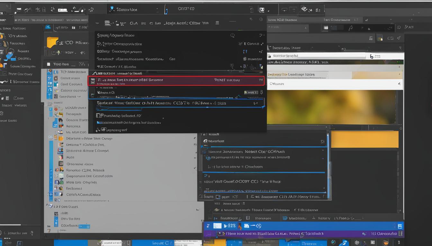Open the hamburger menu icon in the dark menu header
Screen dimensions: 432x246
coord(217,23)
